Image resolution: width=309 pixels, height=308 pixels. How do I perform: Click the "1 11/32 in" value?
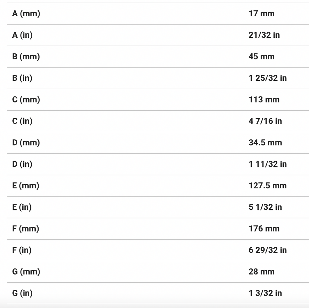[267, 164]
